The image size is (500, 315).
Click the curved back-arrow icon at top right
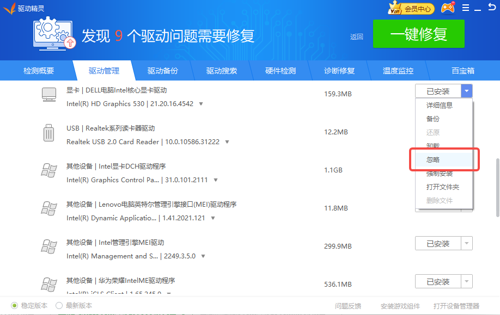click(357, 36)
